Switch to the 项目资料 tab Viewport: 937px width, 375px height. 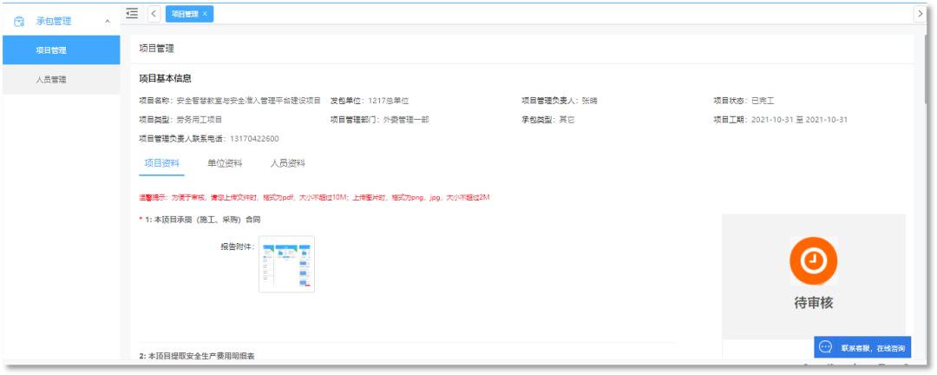tap(161, 163)
